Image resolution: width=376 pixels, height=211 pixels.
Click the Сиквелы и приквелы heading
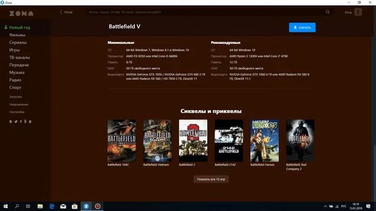click(x=211, y=111)
